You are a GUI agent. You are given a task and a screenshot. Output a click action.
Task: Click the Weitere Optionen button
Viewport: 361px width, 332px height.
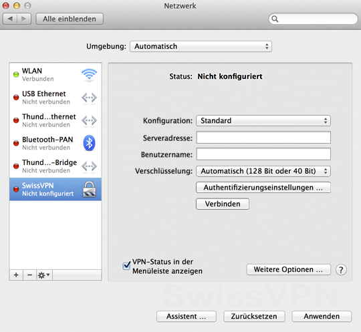(x=289, y=269)
